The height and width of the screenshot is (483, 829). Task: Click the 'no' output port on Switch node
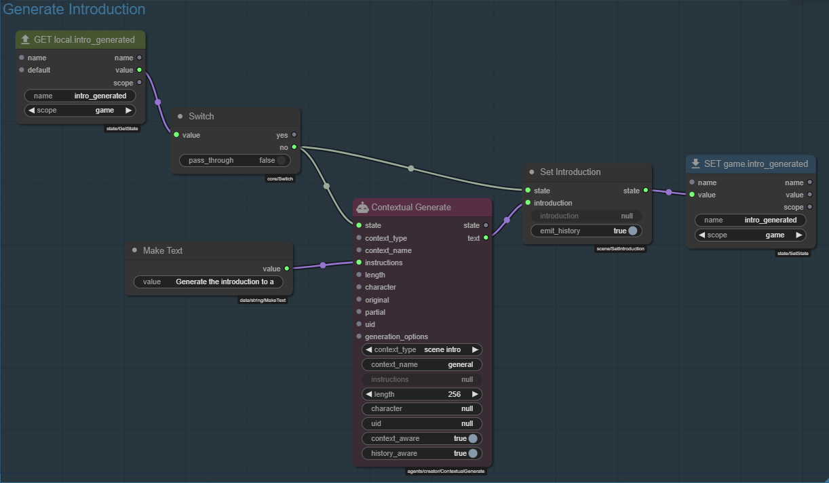coord(294,147)
